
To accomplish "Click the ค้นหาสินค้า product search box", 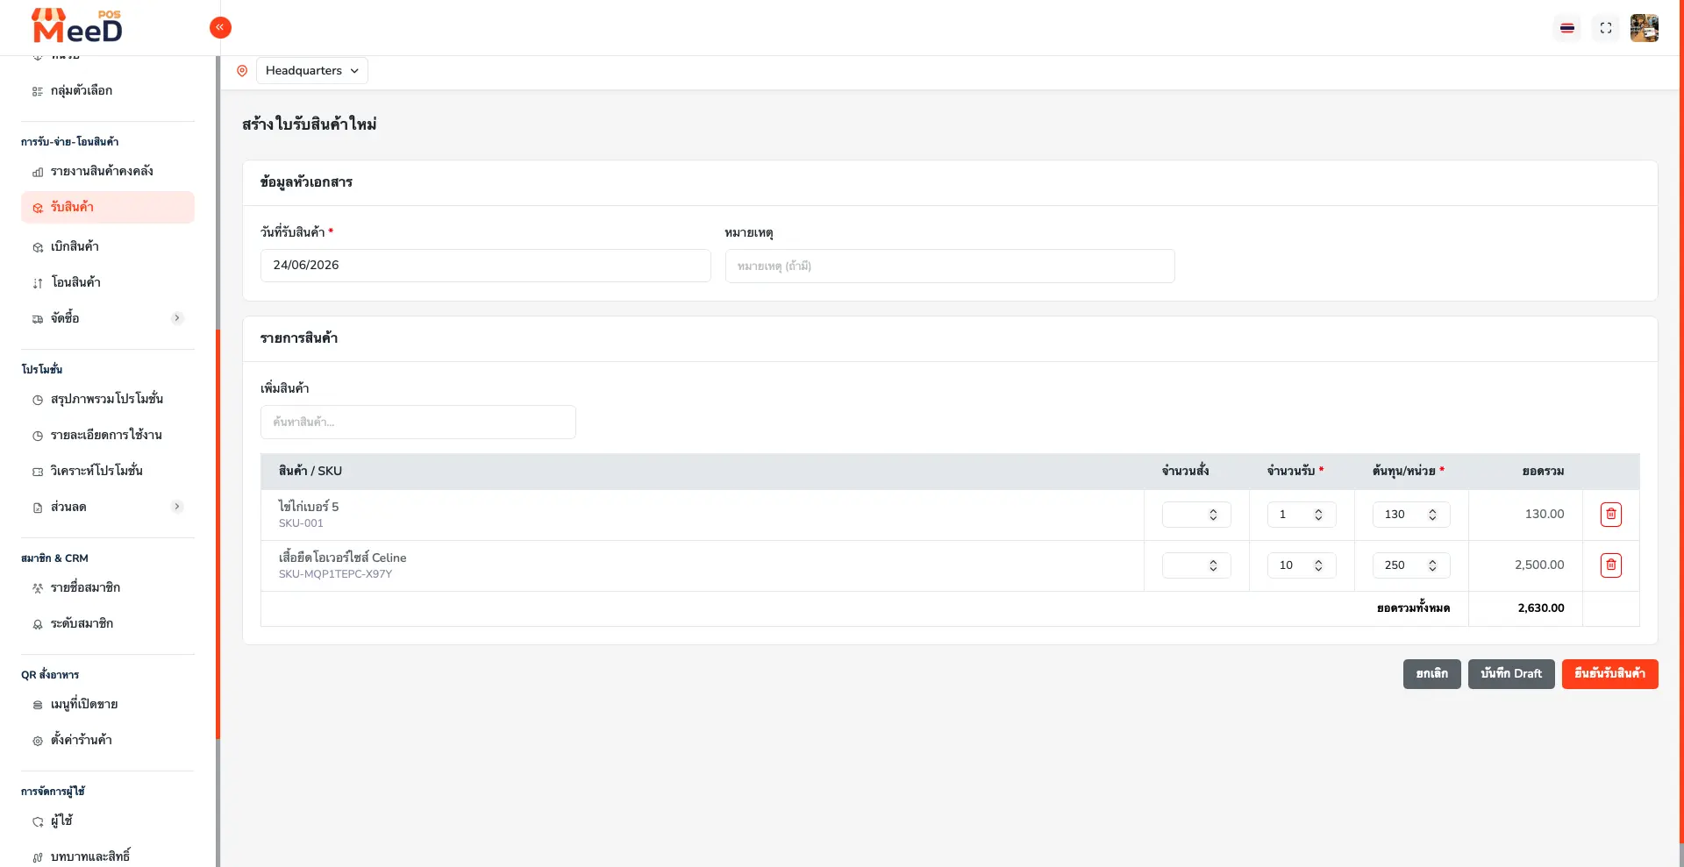I will click(x=418, y=422).
